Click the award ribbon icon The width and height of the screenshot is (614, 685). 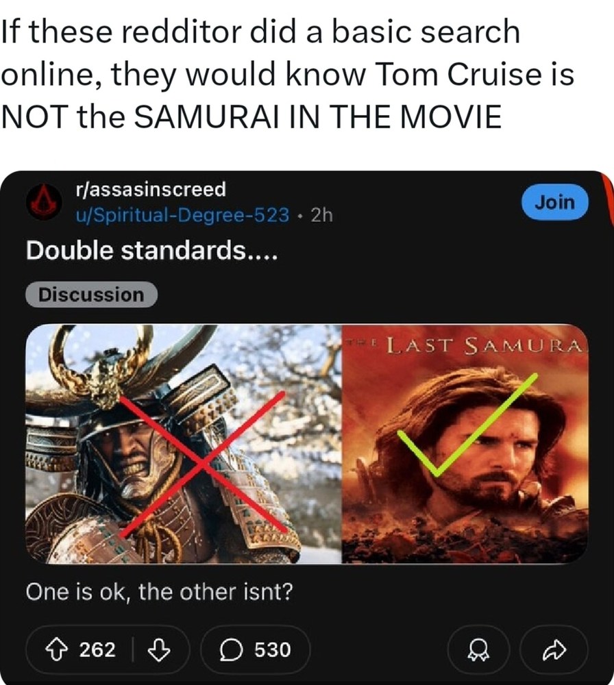(x=478, y=650)
